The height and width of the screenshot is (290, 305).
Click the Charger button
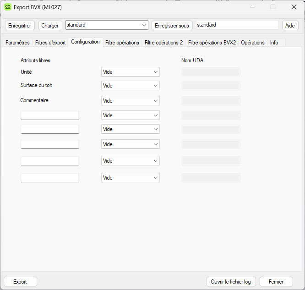click(50, 26)
